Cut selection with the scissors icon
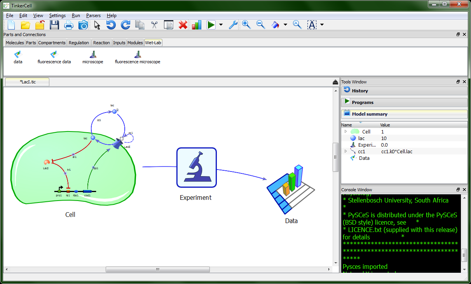Image resolution: width=471 pixels, height=284 pixels. coord(154,25)
